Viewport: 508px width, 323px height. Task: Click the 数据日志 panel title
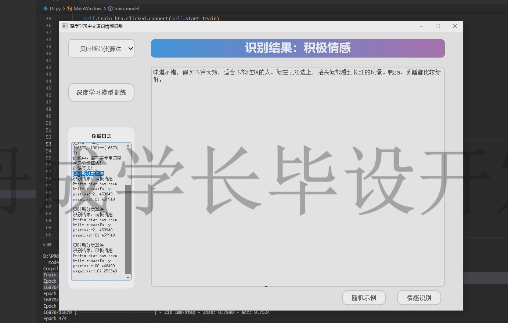[x=101, y=136]
